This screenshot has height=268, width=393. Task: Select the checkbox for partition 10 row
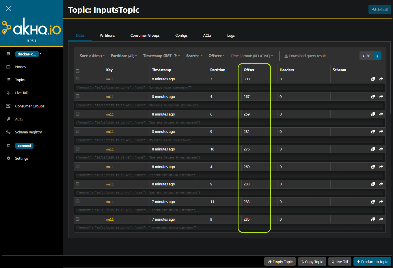[78, 149]
